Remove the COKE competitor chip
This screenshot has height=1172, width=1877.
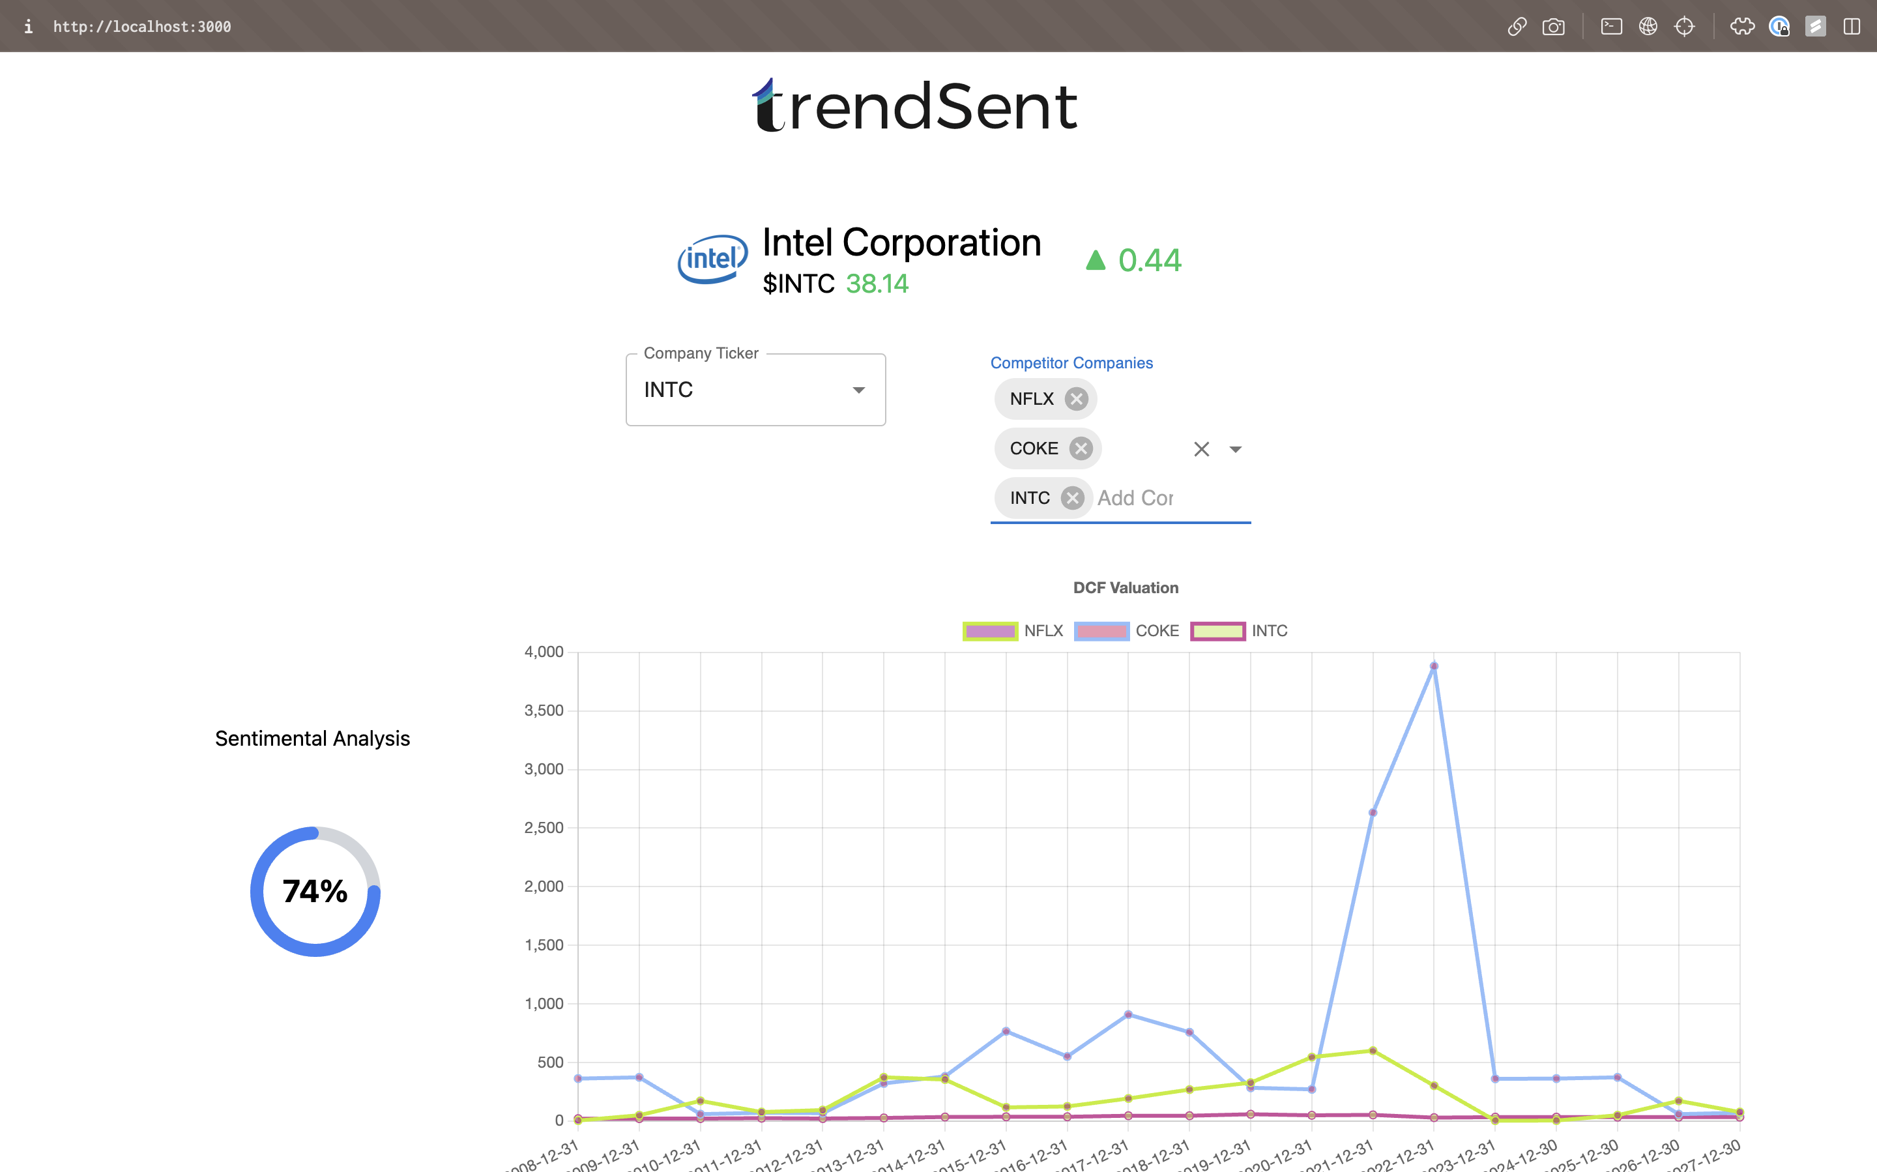[1081, 449]
